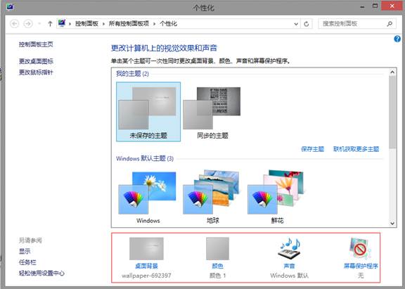This screenshot has width=405, height=289.
Task: Click 保存主题 link
Action: (x=312, y=149)
